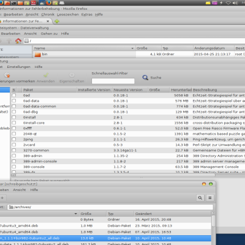Tick the checkbox for package 0install-core
Screen dimensions: 245x245
(14, 123)
